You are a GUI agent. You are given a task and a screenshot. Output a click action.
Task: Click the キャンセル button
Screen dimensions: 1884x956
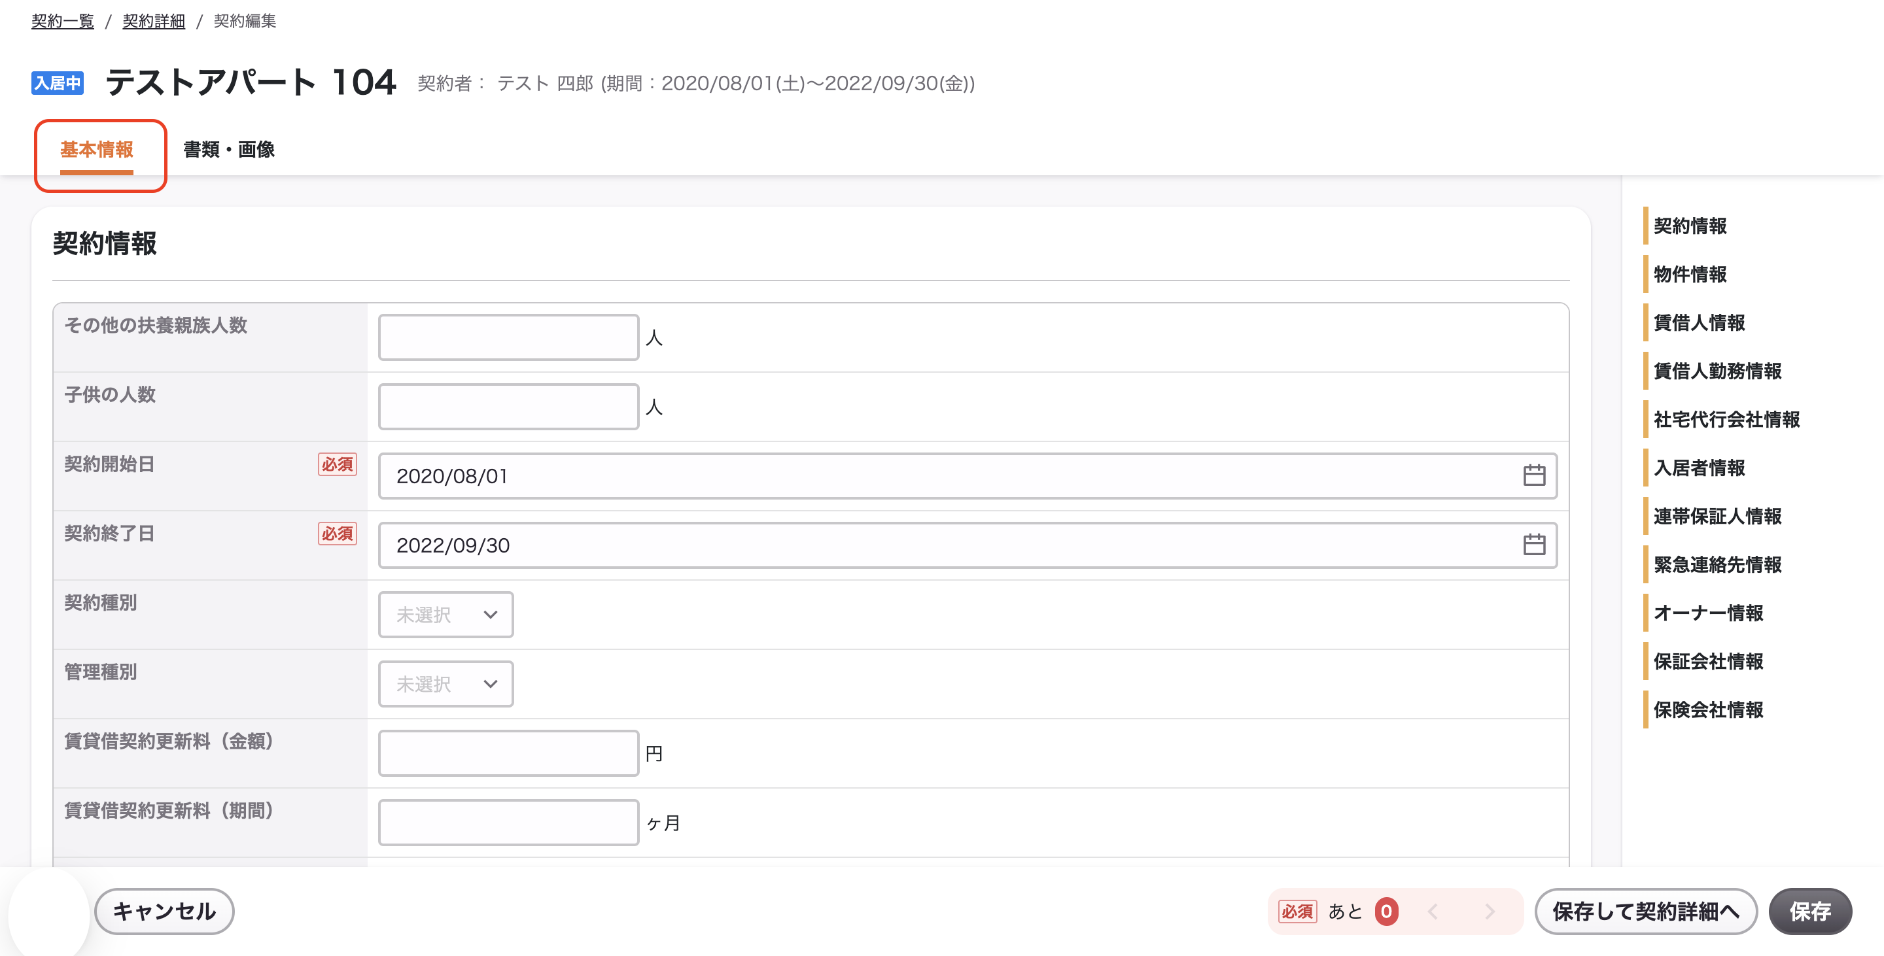coord(165,912)
